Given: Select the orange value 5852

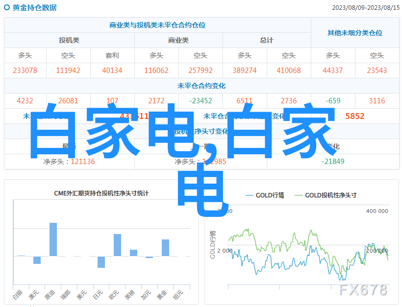Looking at the screenshot, I should click(x=355, y=116).
